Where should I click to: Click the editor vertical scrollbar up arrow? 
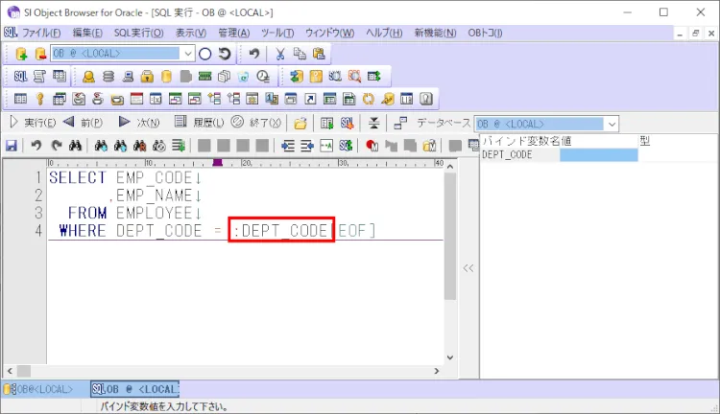[450, 167]
